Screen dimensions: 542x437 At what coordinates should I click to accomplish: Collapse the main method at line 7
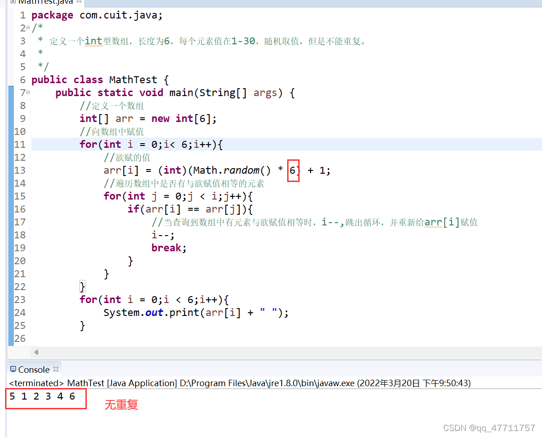(x=28, y=92)
